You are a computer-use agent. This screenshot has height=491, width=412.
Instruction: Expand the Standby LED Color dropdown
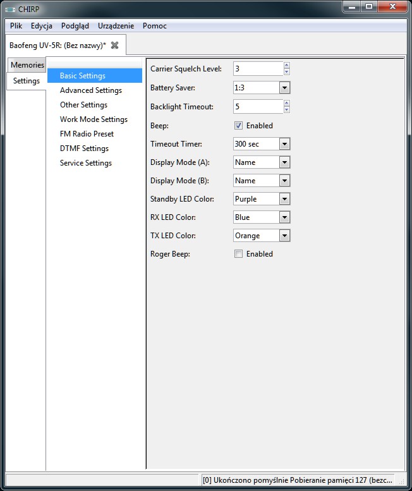click(284, 199)
